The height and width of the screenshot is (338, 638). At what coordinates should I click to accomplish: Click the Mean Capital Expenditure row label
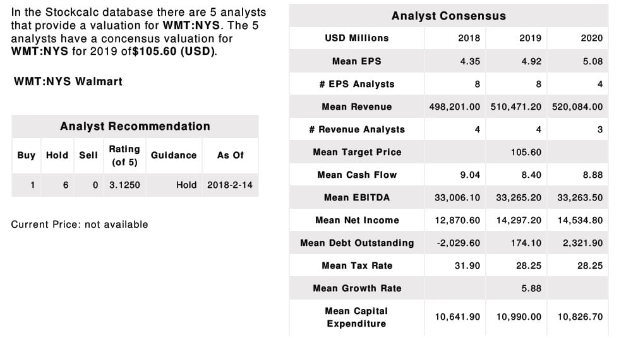[356, 317]
